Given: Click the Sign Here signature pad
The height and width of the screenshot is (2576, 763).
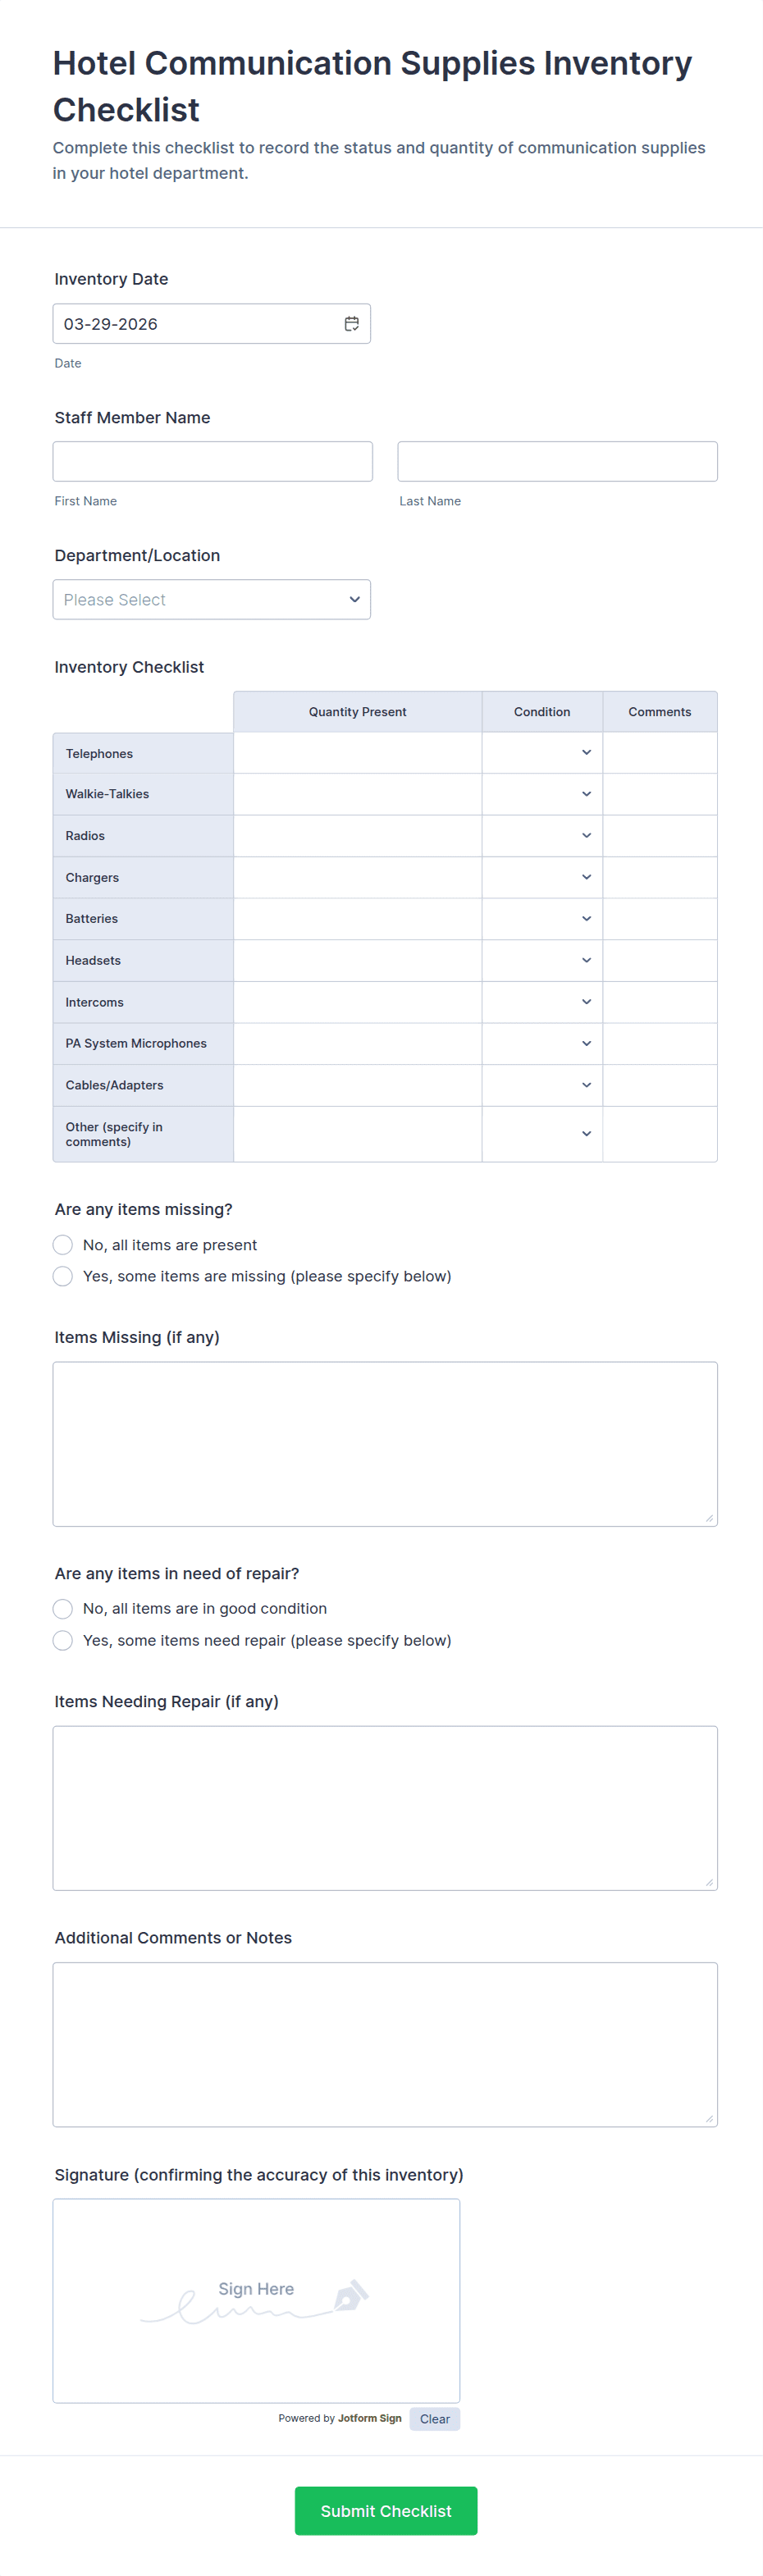Looking at the screenshot, I should click(x=256, y=2300).
